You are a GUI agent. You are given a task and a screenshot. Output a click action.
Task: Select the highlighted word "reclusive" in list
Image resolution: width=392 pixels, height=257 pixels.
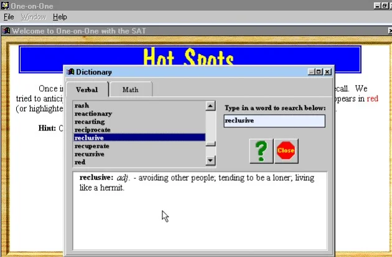click(x=139, y=137)
